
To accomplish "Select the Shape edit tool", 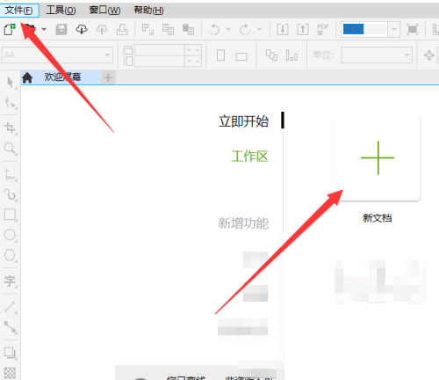I will click(11, 103).
